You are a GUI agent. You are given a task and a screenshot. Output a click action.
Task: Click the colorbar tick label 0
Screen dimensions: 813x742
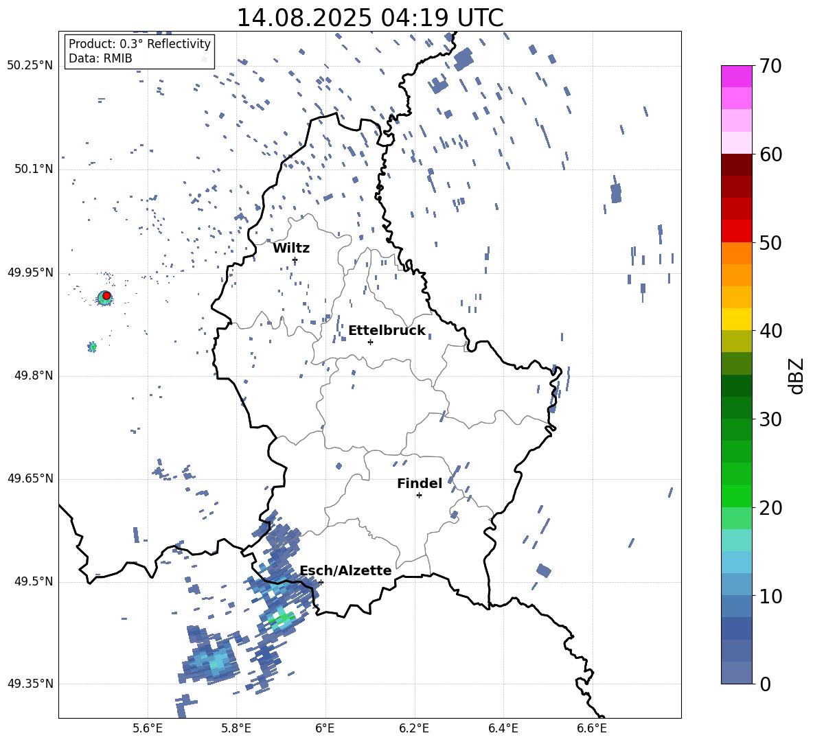pyautogui.click(x=765, y=684)
